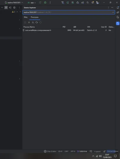Go to previous highlighted problem arrow

(17, 12)
